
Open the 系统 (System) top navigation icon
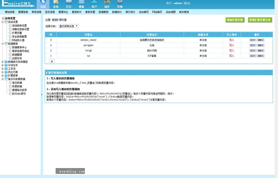pyautogui.click(x=43, y=4)
